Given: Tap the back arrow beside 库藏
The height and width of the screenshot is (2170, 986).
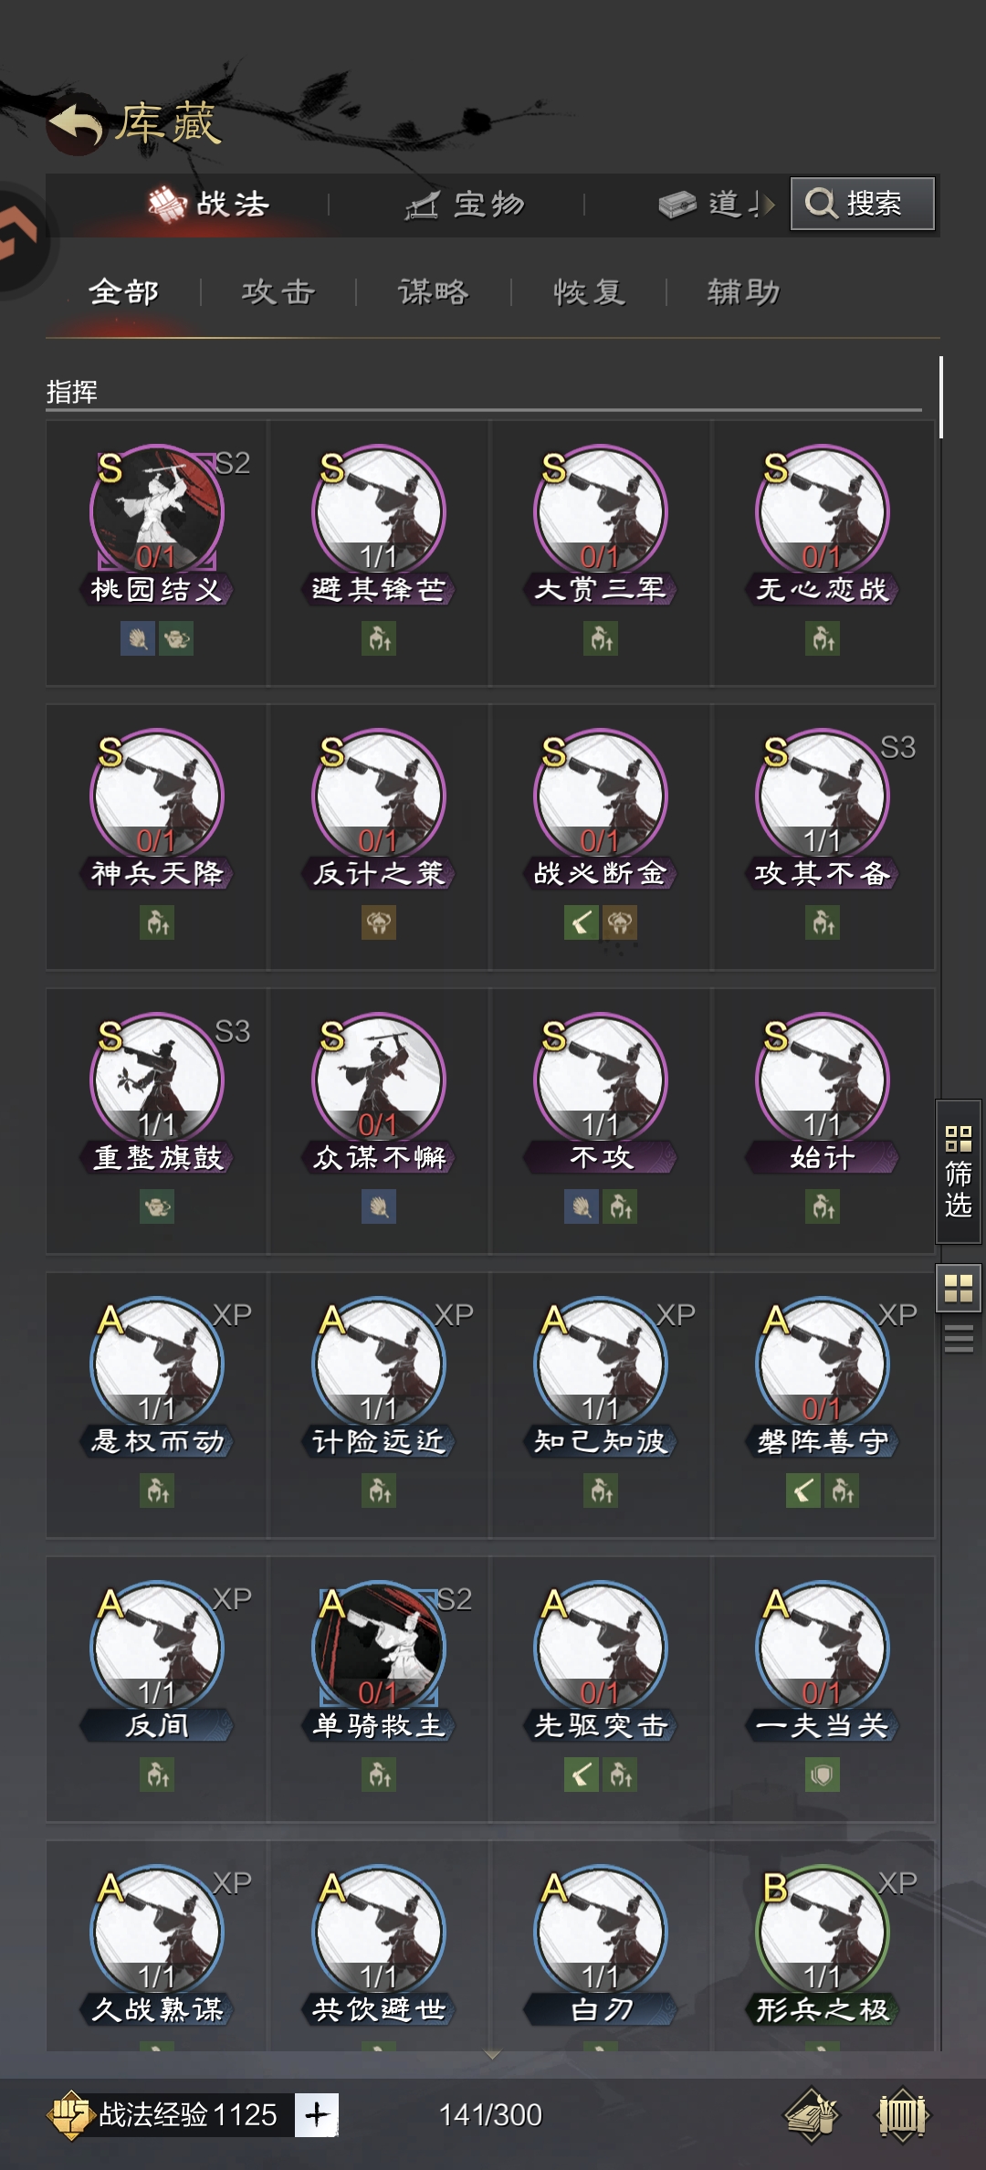Looking at the screenshot, I should tap(76, 124).
